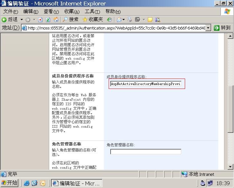Open the 帮助(H) menu
234x188 pixels.
113,12
